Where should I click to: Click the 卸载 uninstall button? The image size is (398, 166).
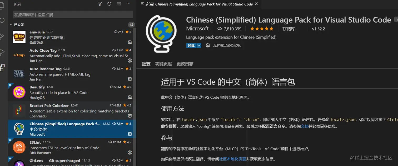click(x=191, y=45)
